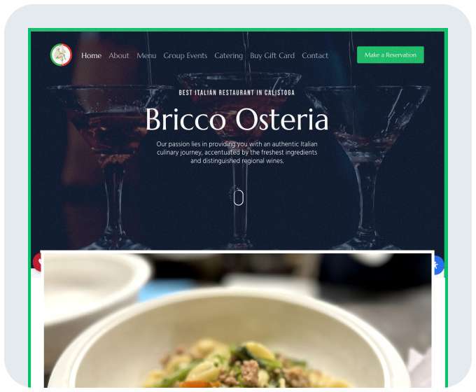Image resolution: width=476 pixels, height=392 pixels.
Task: Open the Menu nav item
Action: pos(146,55)
